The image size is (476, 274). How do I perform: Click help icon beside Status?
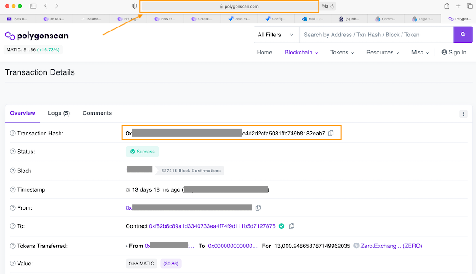click(13, 151)
